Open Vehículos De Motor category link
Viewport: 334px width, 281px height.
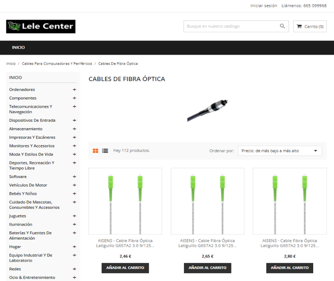pyautogui.click(x=28, y=185)
